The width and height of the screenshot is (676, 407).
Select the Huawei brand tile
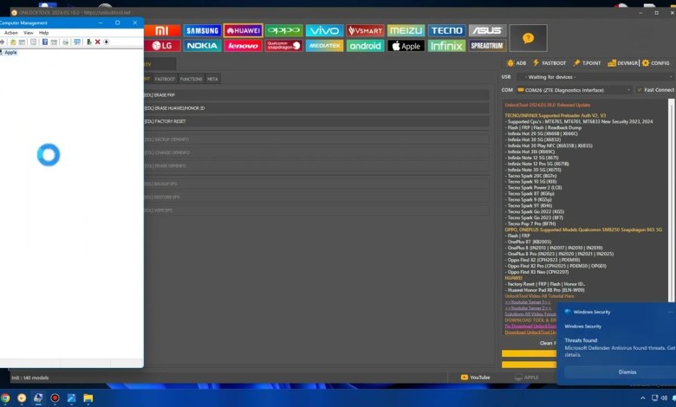[244, 30]
